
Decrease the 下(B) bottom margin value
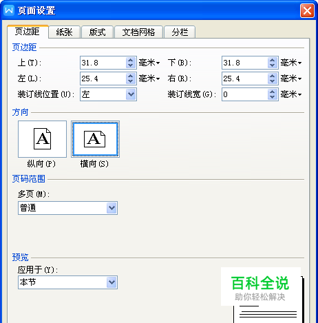click(x=273, y=65)
